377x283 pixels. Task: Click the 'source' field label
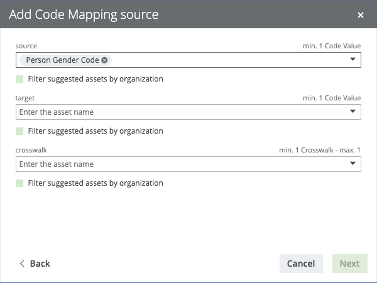[x=26, y=46]
